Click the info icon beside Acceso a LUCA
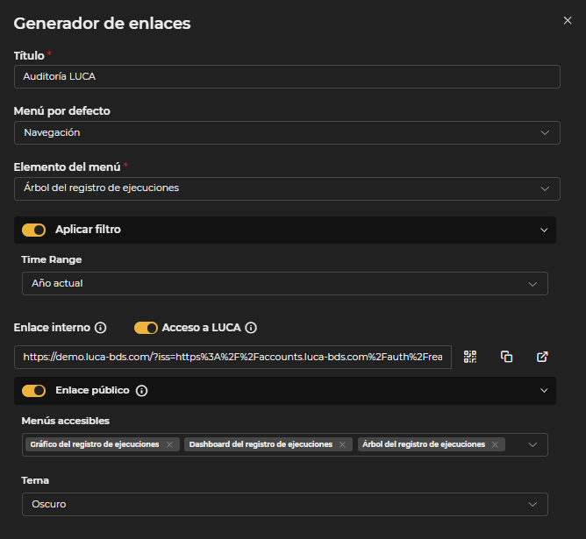The width and height of the screenshot is (586, 539). click(x=251, y=328)
